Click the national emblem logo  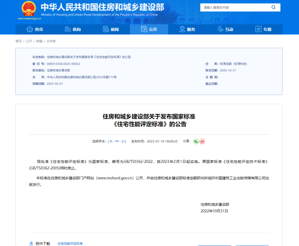pyautogui.click(x=29, y=9)
